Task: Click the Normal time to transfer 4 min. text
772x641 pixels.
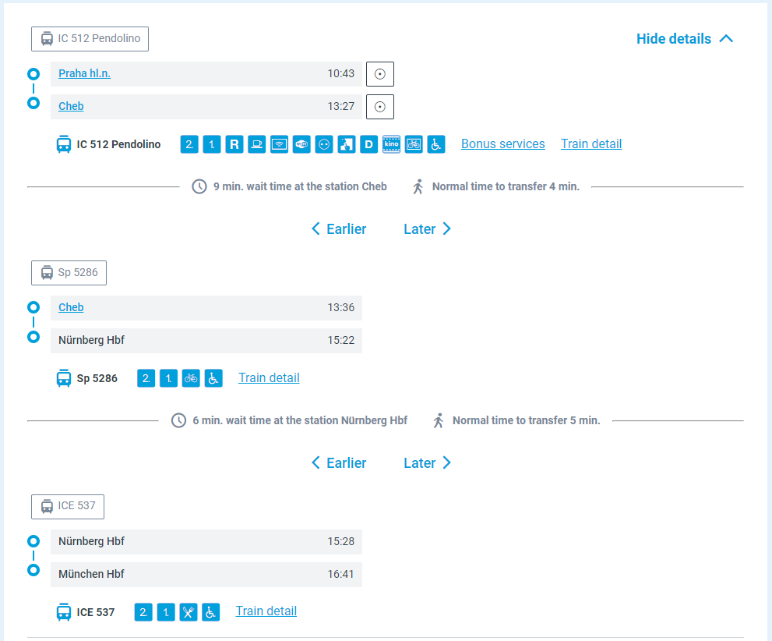Action: pos(506,186)
